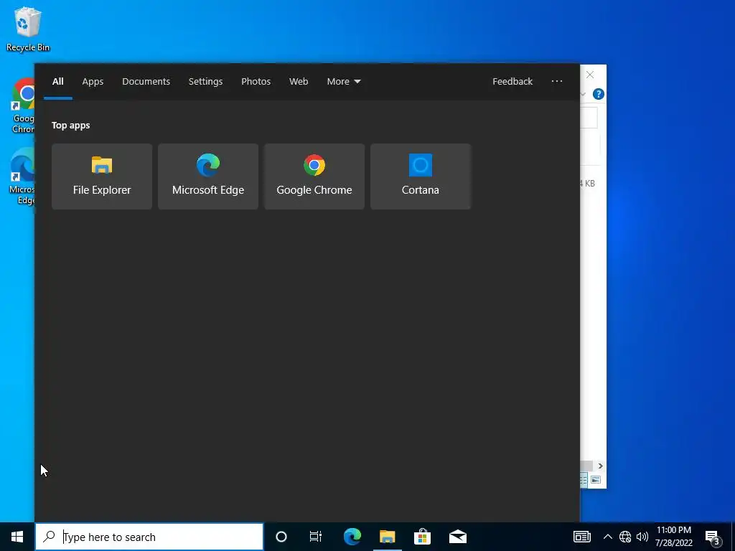
Task: Switch to the All search tab
Action: pos(57,82)
